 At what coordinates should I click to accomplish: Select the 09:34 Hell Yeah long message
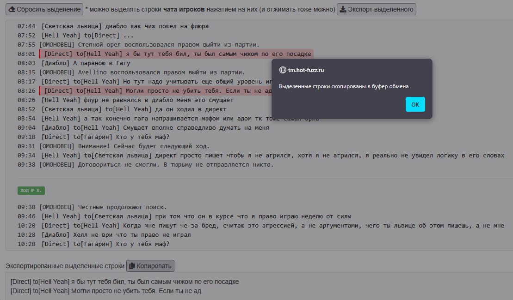pyautogui.click(x=272, y=156)
